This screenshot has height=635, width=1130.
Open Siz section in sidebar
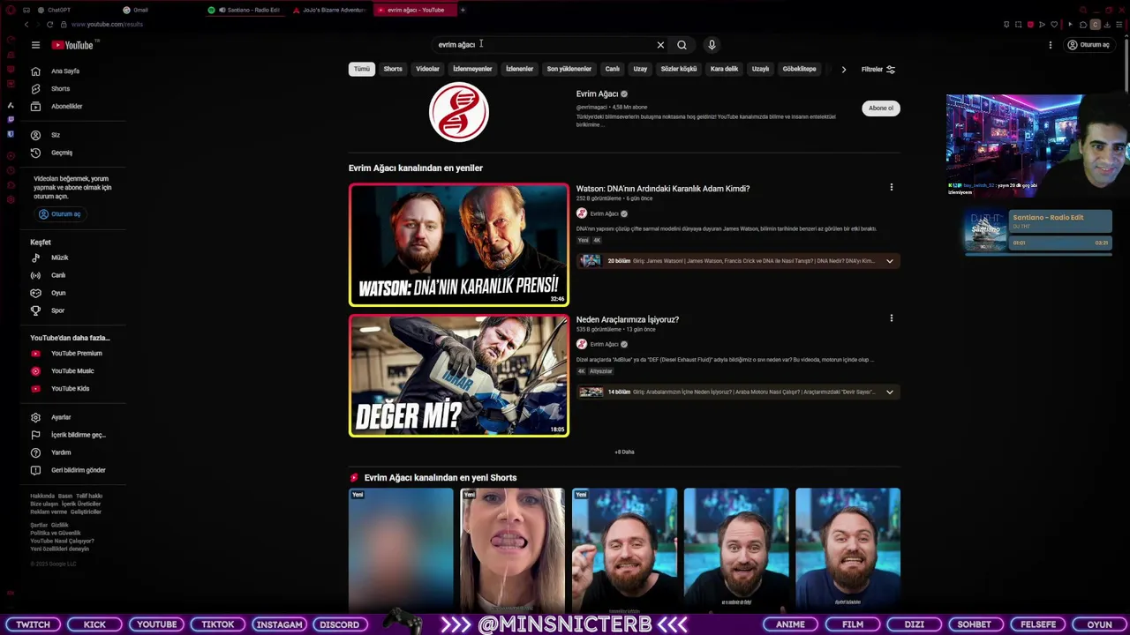[x=55, y=135]
